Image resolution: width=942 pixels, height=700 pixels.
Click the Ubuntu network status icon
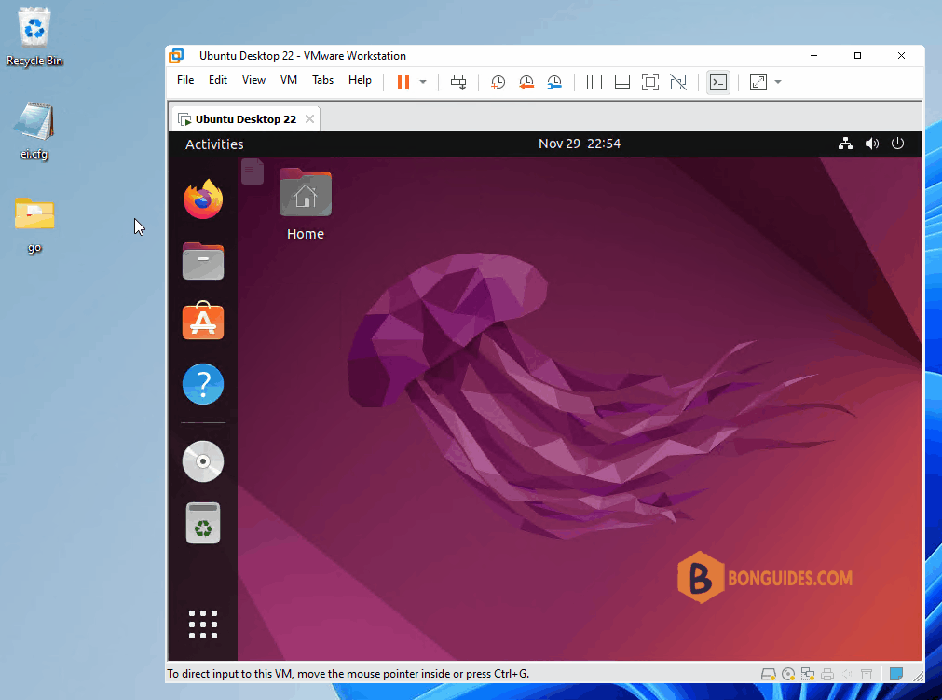(845, 144)
